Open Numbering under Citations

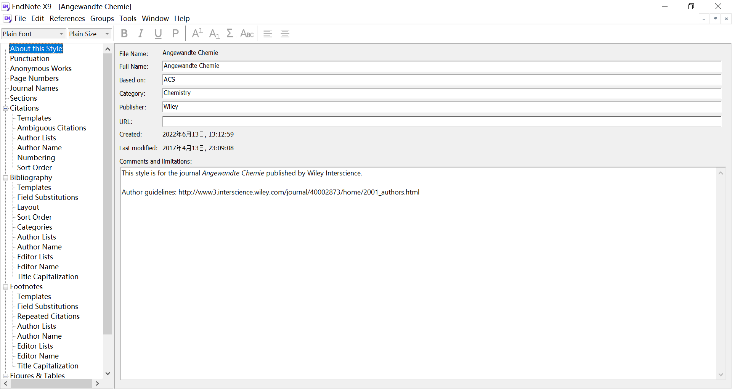point(36,158)
